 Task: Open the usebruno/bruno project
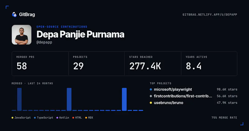168,103
